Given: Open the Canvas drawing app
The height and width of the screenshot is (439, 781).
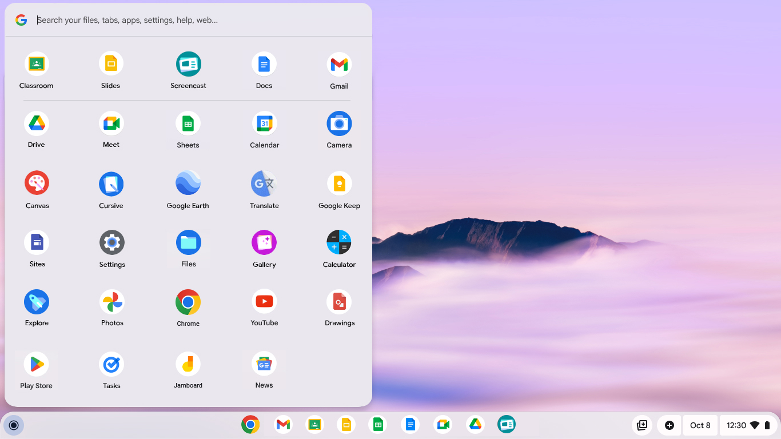Looking at the screenshot, I should (37, 183).
